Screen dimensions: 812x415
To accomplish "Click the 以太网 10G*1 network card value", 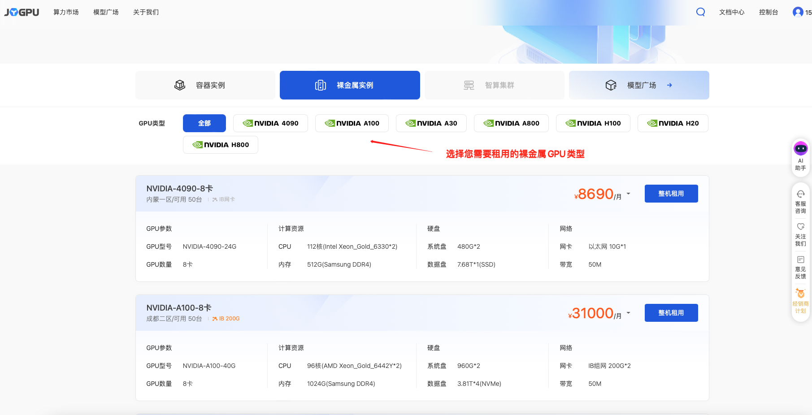I will click(x=607, y=246).
